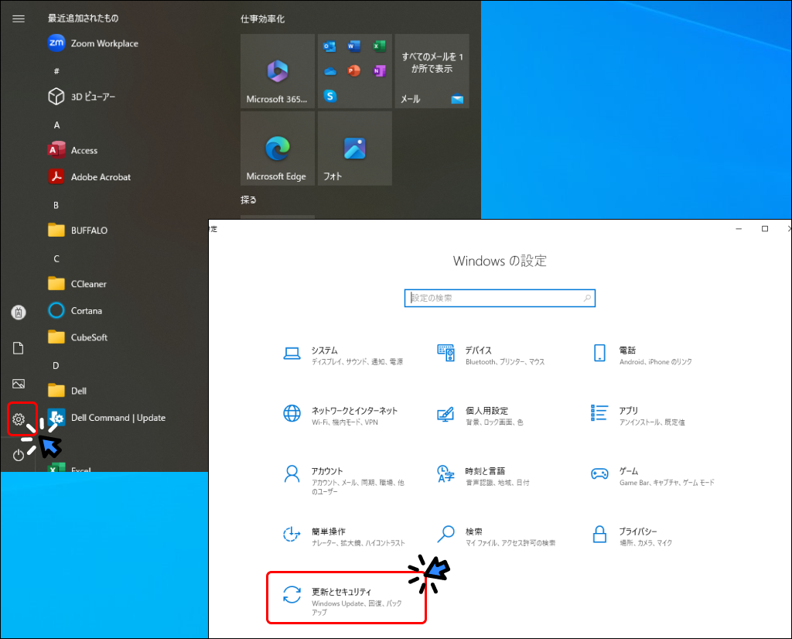Open プライバシー settings category
The height and width of the screenshot is (639, 792).
(631, 536)
